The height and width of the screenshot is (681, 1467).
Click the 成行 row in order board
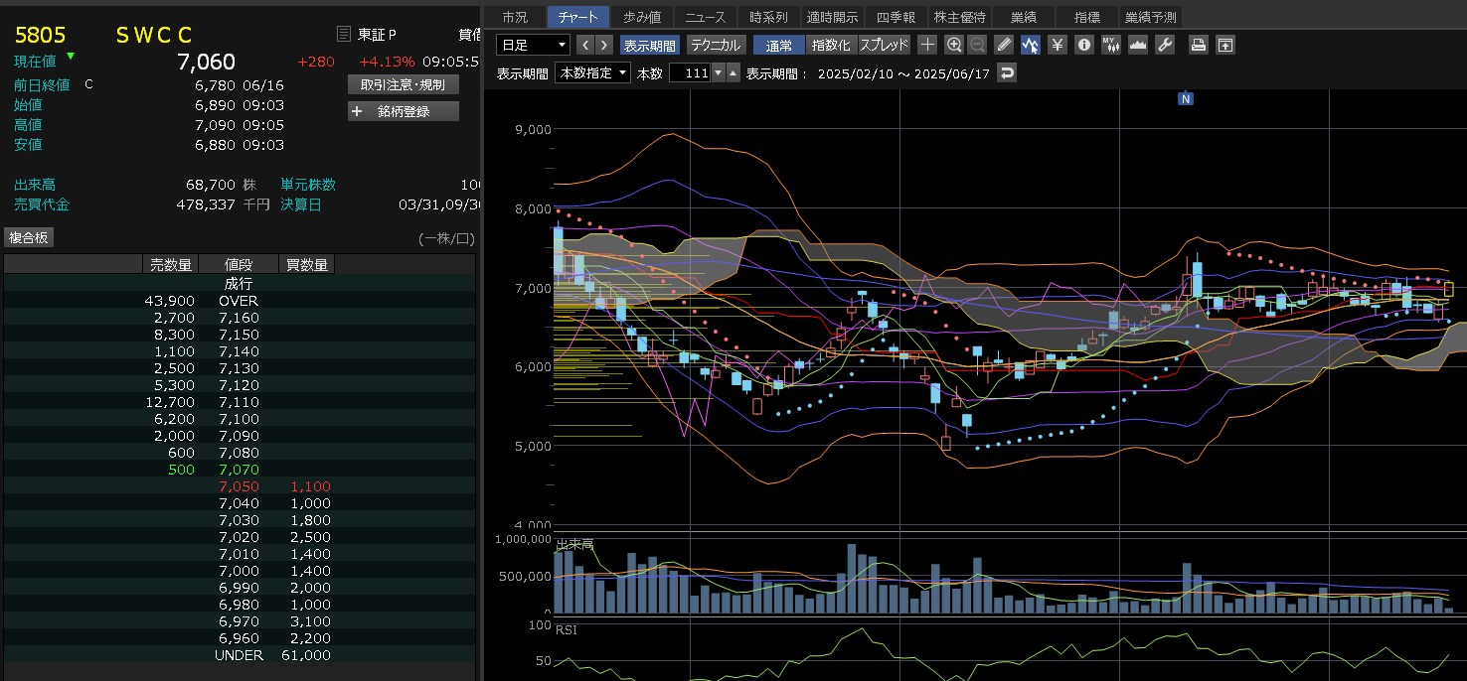[x=239, y=284]
